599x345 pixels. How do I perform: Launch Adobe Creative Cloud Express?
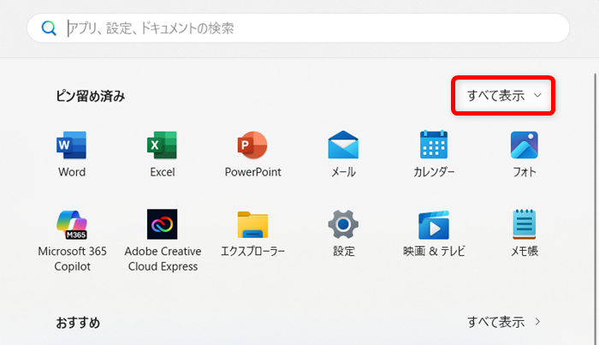click(x=163, y=241)
